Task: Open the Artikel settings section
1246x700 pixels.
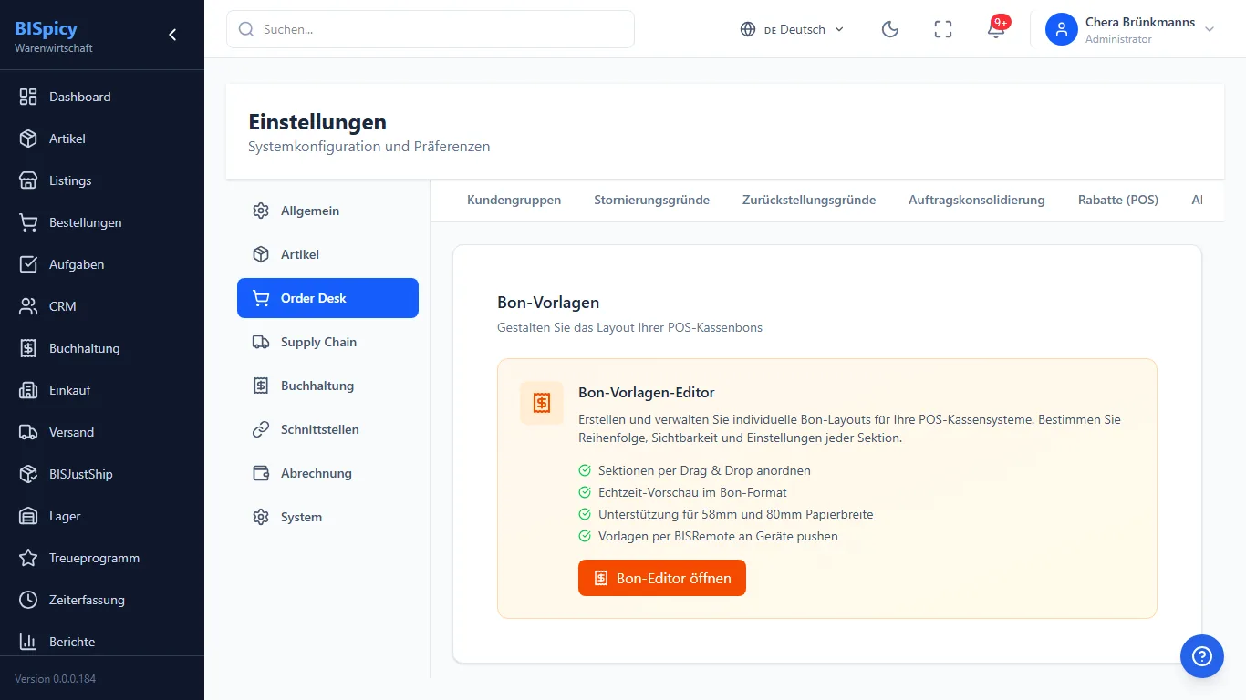Action: (x=327, y=254)
